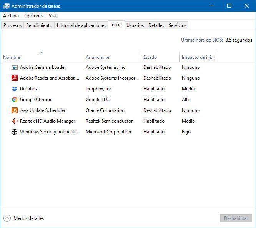The height and width of the screenshot is (228, 256).
Task: Select the Adobe Reader and Acrobat entry
Action: point(50,78)
